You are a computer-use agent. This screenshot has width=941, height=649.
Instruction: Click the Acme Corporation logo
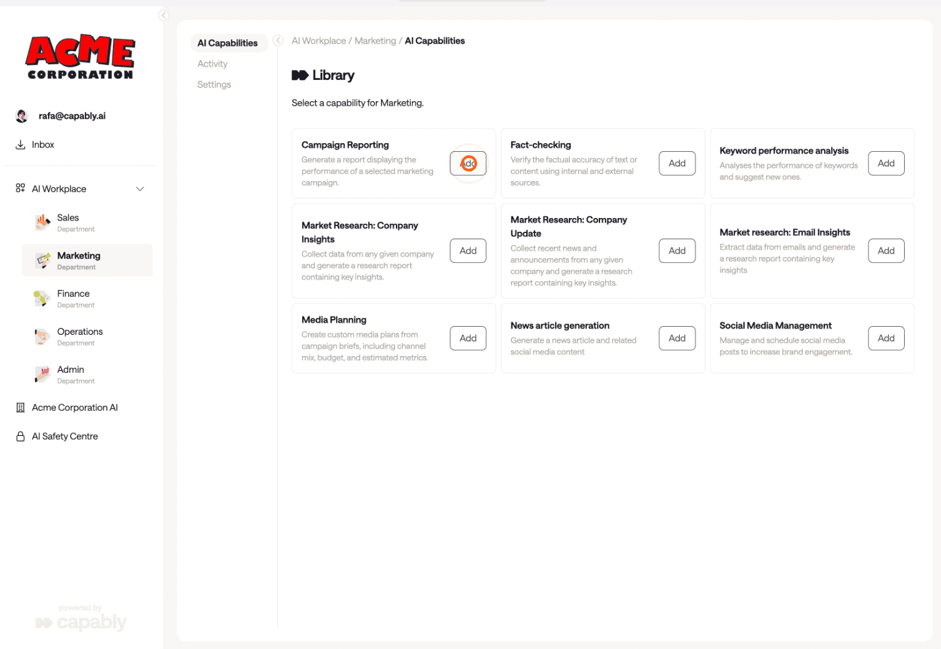coord(79,56)
